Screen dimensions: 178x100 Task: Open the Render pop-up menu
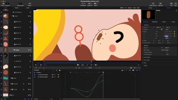(x=130, y=8)
